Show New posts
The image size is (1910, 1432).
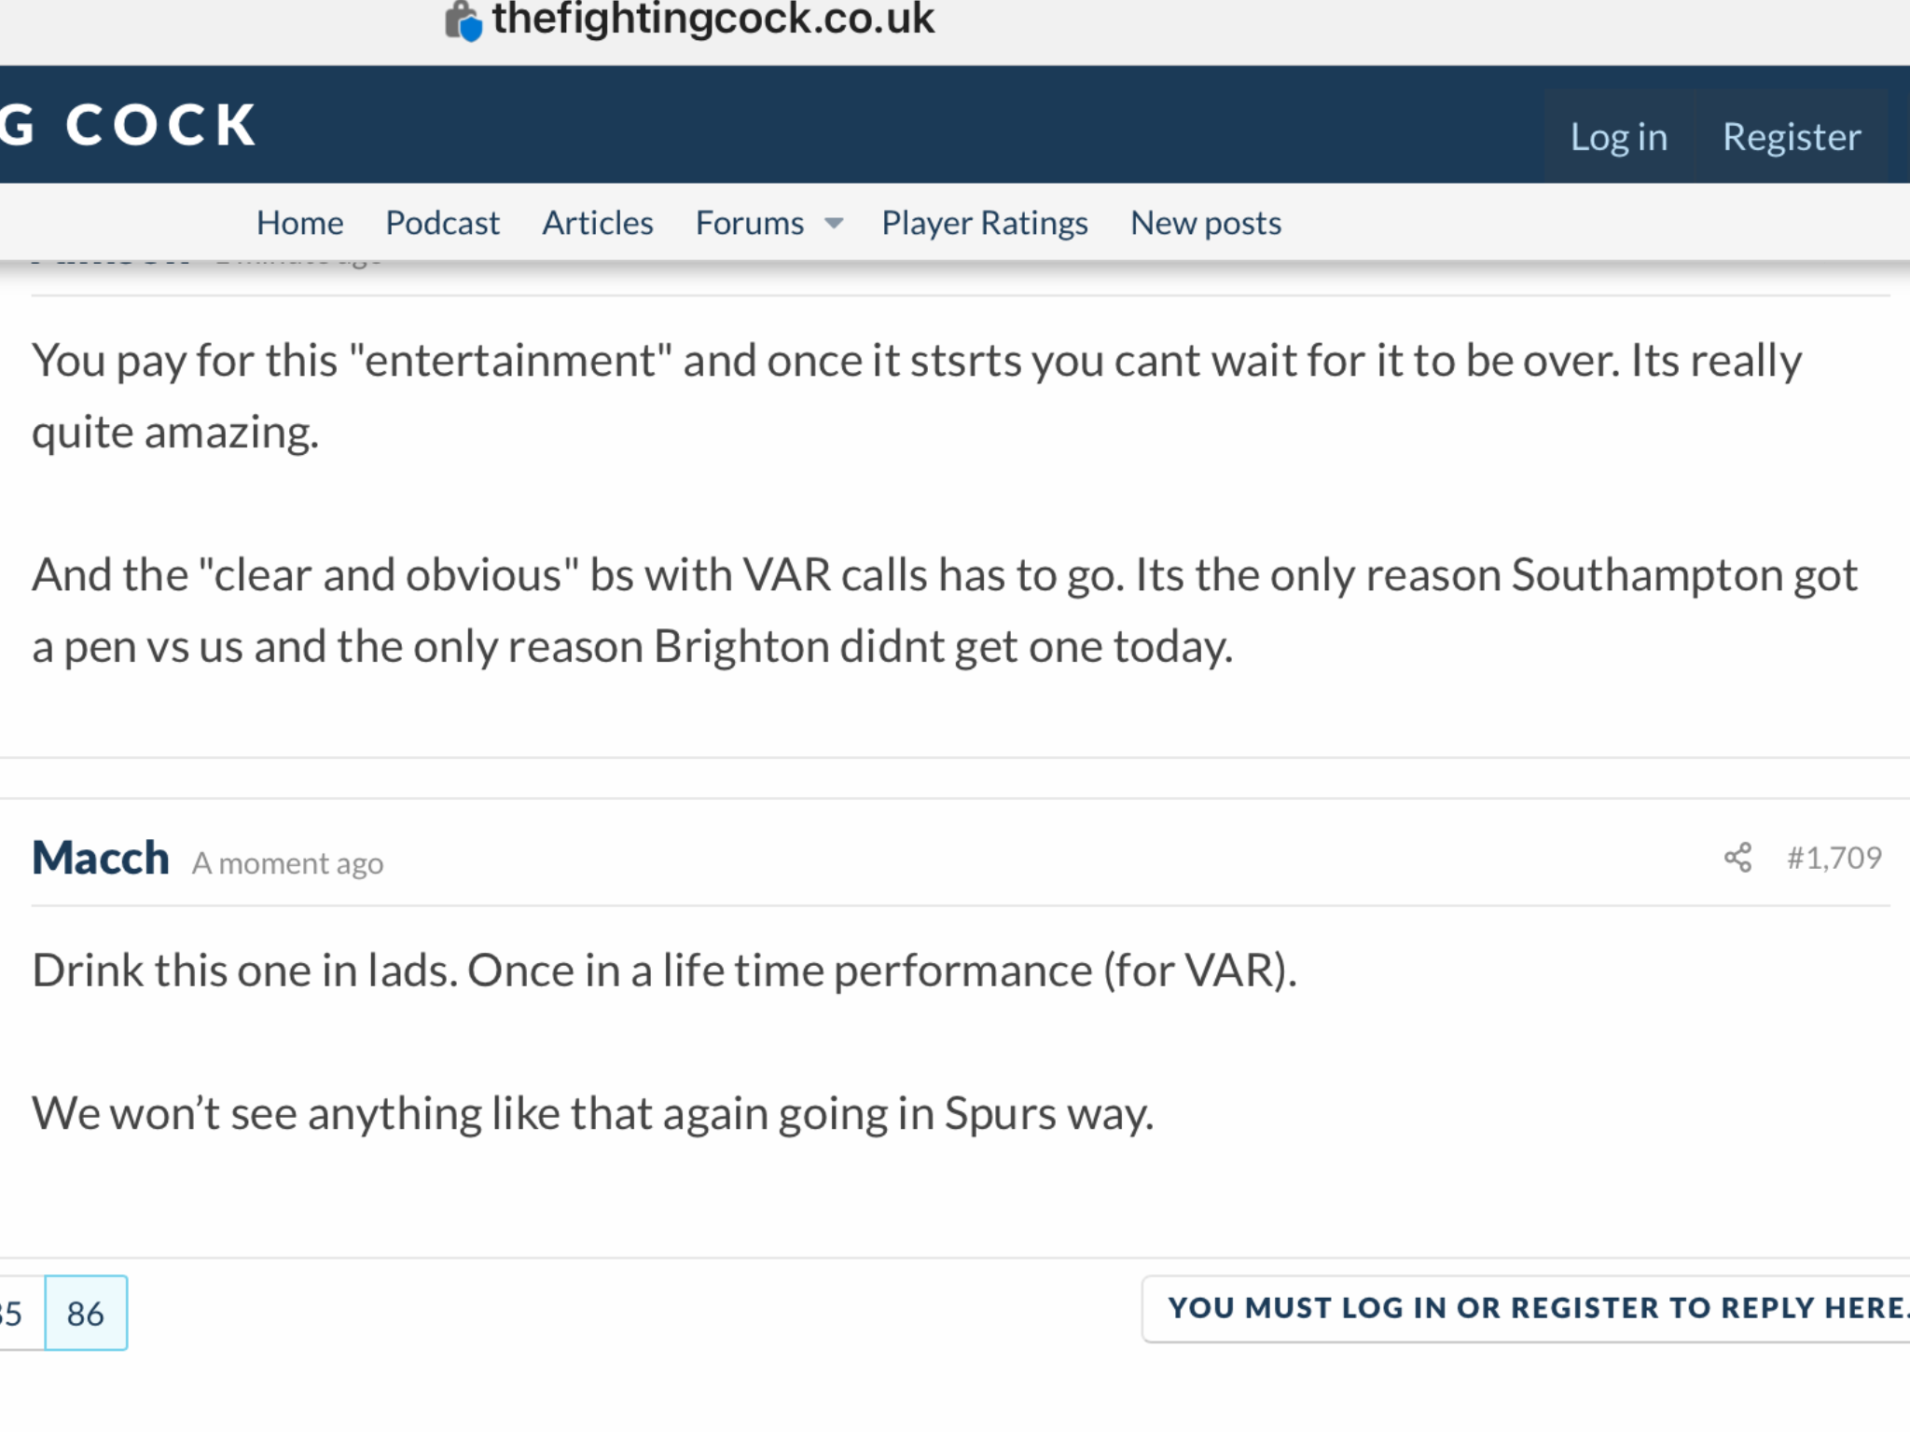click(1206, 223)
